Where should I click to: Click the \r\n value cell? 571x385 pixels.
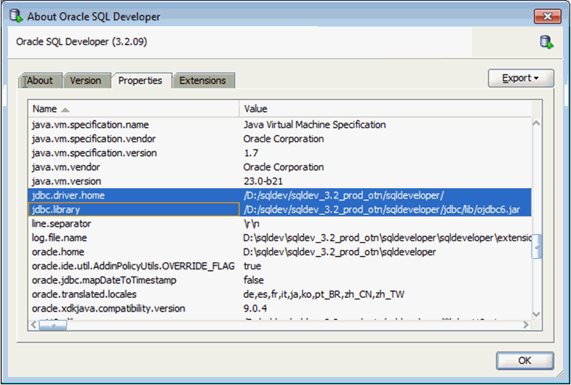pos(251,224)
